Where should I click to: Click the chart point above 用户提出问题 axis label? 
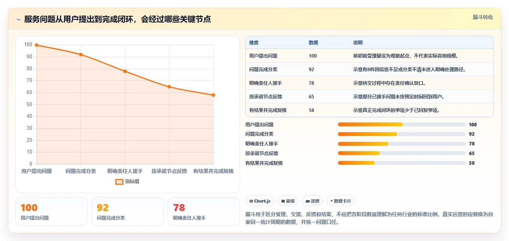pyautogui.click(x=37, y=45)
